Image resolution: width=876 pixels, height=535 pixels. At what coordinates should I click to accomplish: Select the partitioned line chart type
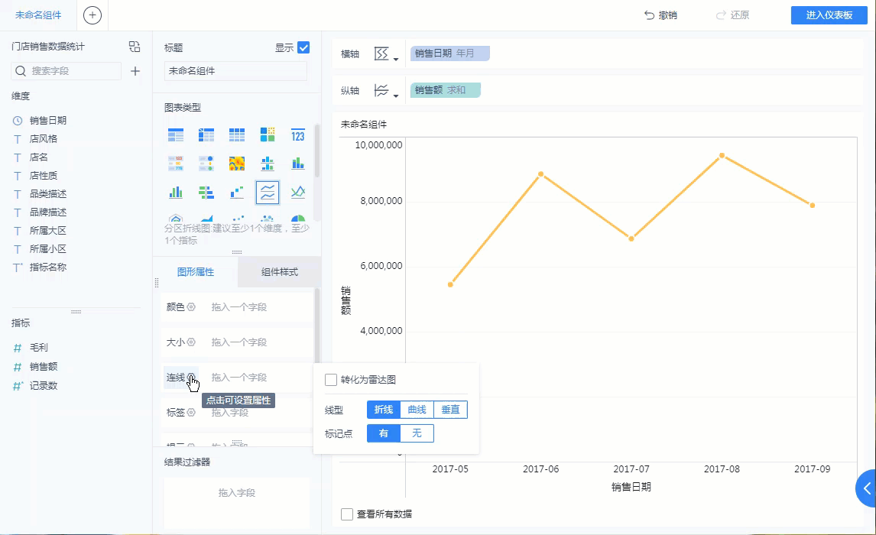coord(268,192)
